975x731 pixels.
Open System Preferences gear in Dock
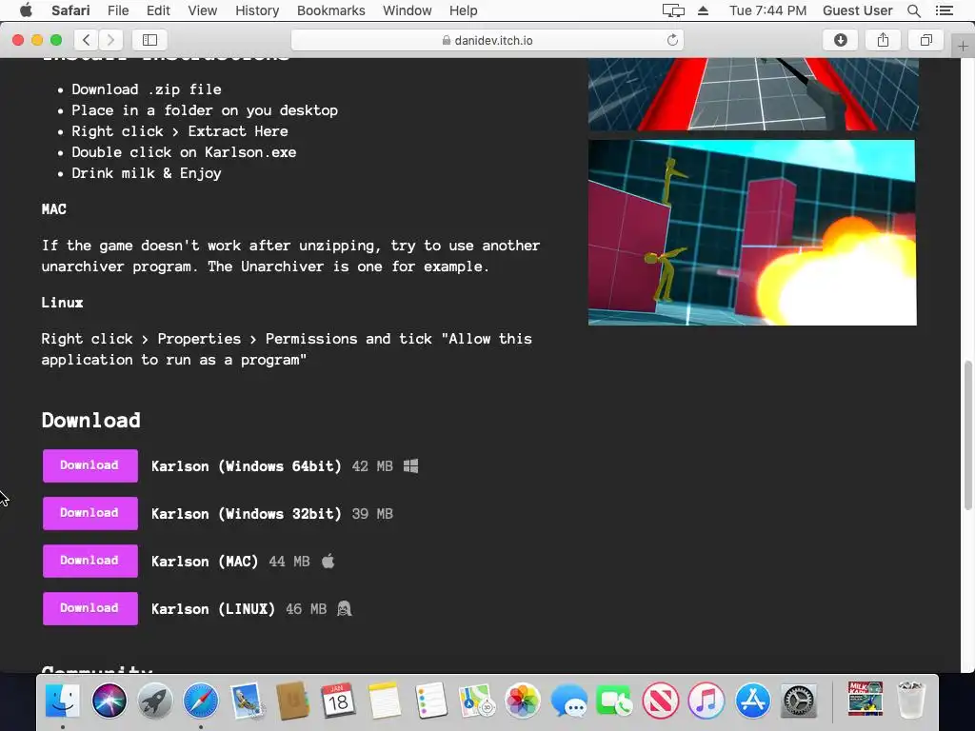tap(799, 701)
